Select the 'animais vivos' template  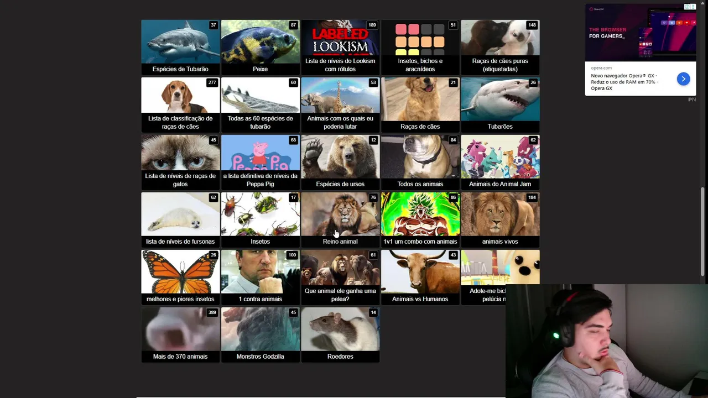click(x=500, y=219)
